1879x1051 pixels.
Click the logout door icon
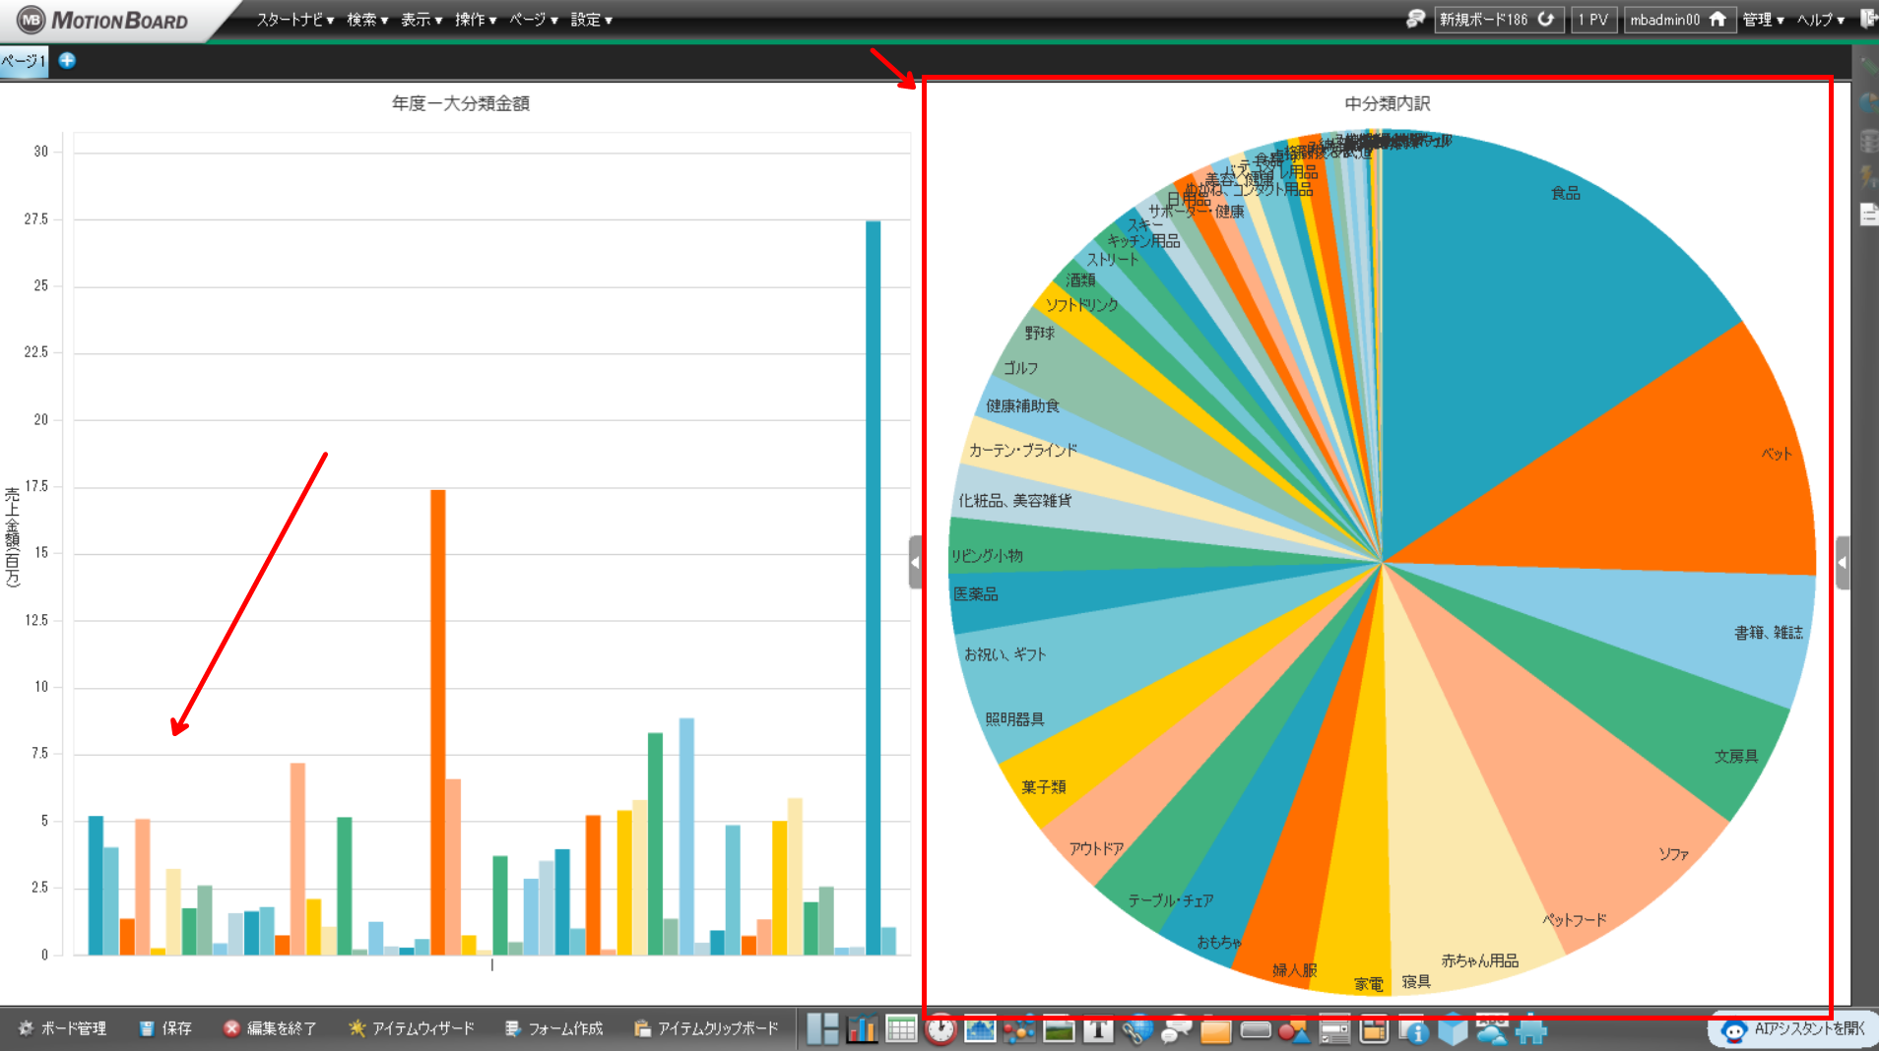click(x=1868, y=18)
